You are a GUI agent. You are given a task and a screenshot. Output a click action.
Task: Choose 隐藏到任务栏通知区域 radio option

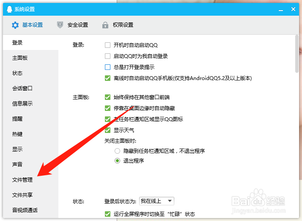(x=117, y=151)
